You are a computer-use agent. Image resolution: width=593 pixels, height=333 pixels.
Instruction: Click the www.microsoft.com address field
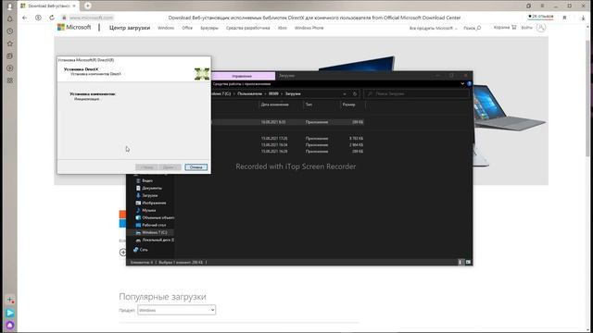click(91, 18)
